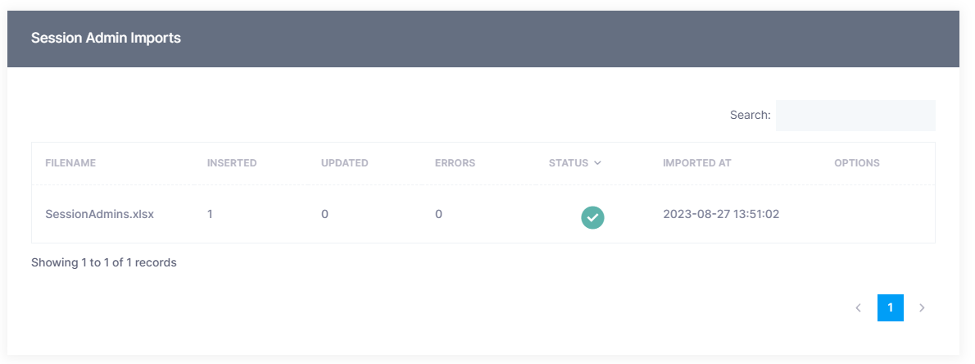Open the SessionAdmins.xlsx file entry
The height and width of the screenshot is (364, 975).
(99, 214)
